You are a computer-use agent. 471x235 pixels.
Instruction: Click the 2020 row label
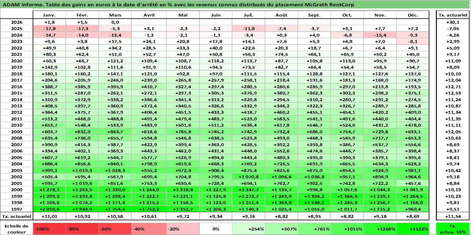[16, 61]
